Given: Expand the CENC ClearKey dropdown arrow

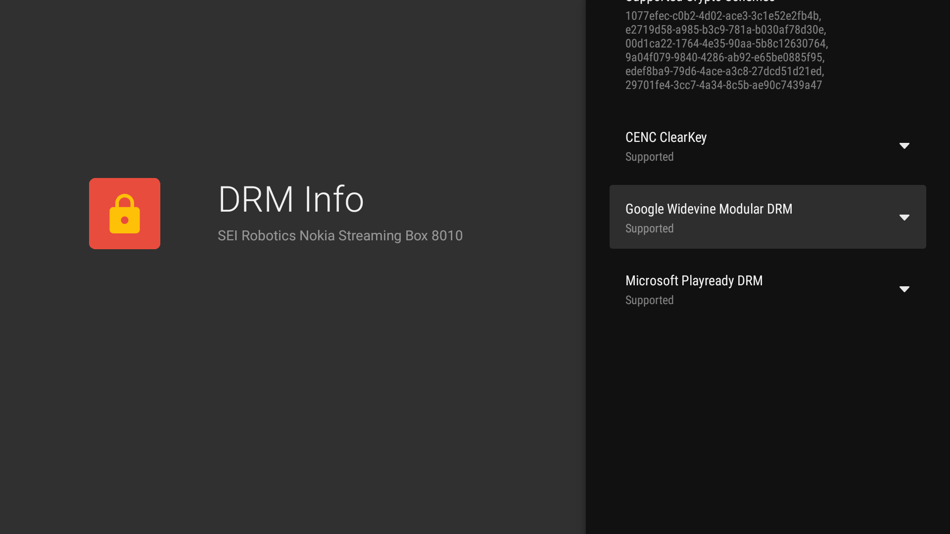Looking at the screenshot, I should pos(904,146).
